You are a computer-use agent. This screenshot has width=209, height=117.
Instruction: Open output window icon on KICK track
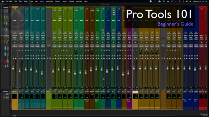pos(27,43)
